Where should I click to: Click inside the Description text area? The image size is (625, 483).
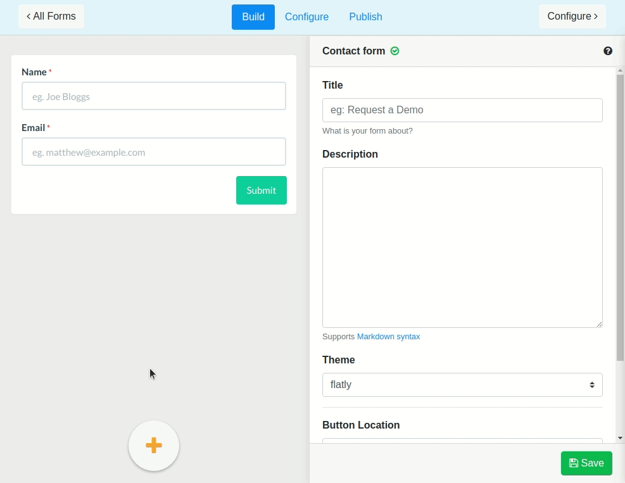pos(462,247)
